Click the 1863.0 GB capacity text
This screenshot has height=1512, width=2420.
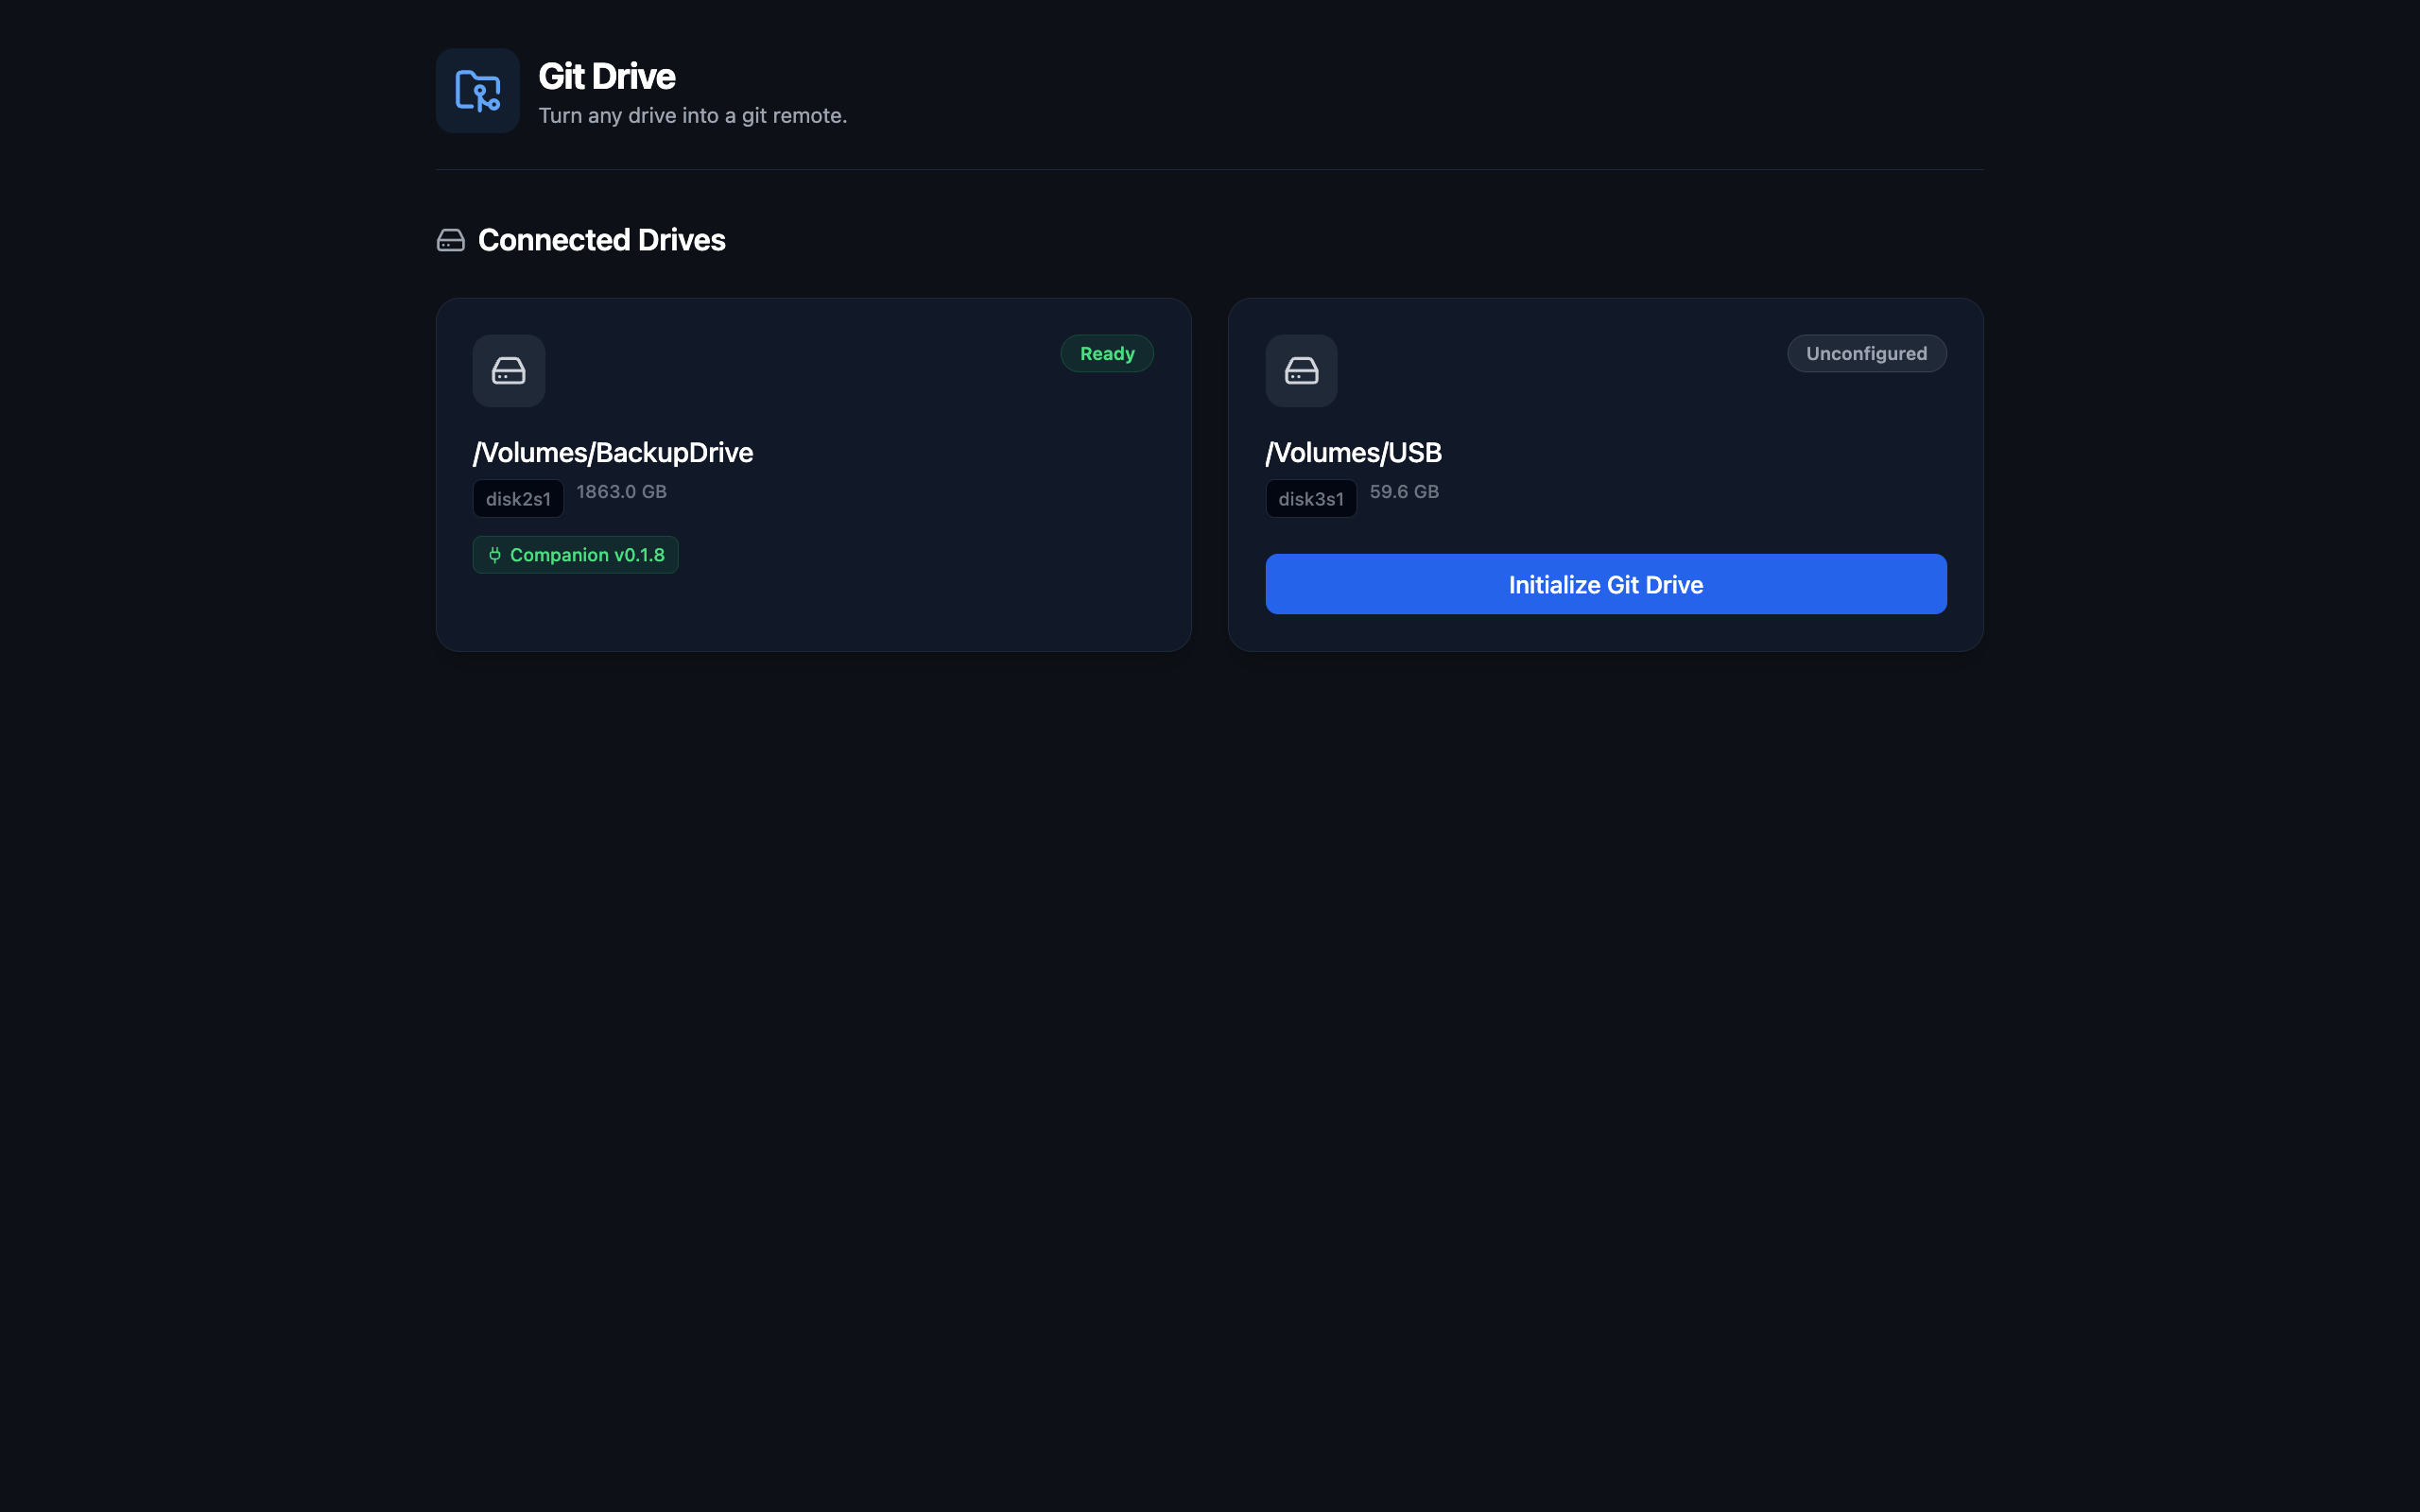[621, 492]
